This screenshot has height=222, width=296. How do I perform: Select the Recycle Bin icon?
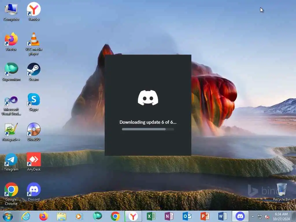(x=282, y=192)
